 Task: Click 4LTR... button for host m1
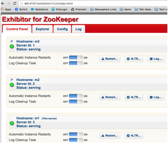134,136
